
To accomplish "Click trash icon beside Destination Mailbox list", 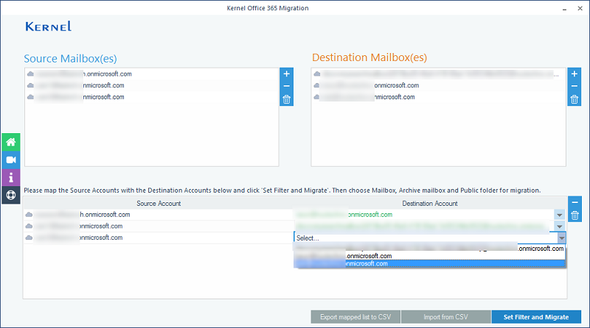I will coord(574,99).
